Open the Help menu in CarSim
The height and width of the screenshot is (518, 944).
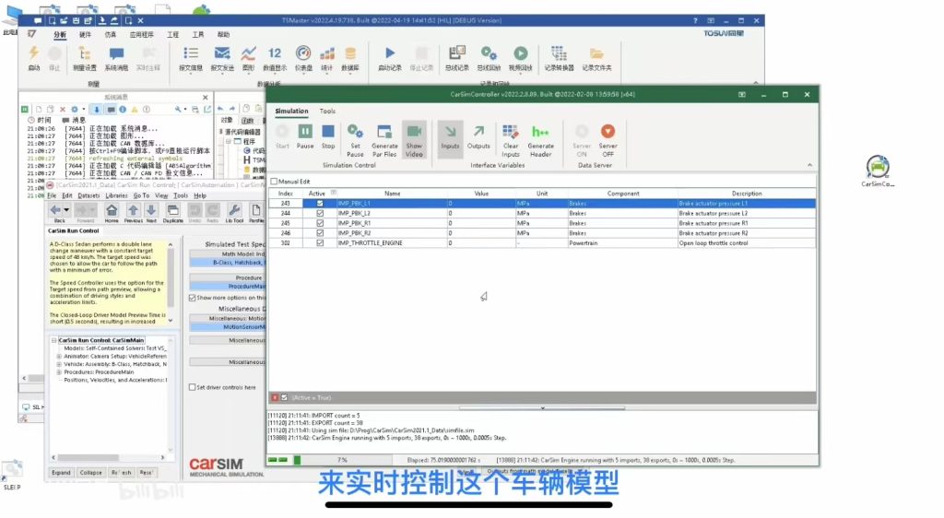(200, 195)
